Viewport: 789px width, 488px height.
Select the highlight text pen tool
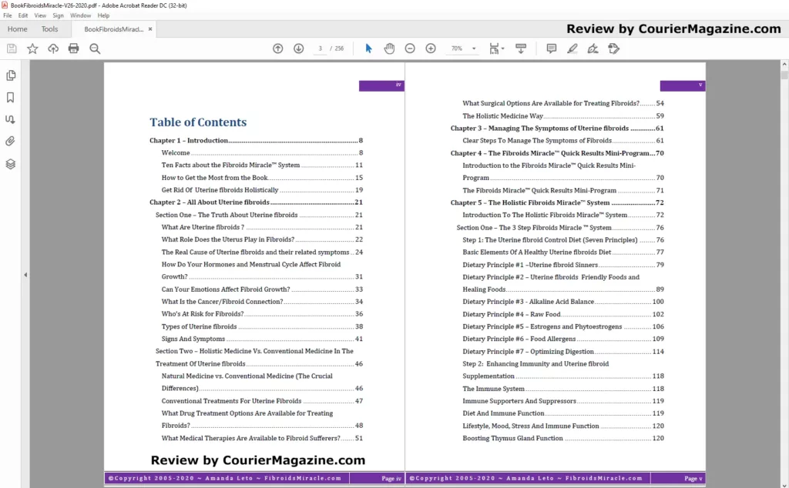tap(572, 48)
